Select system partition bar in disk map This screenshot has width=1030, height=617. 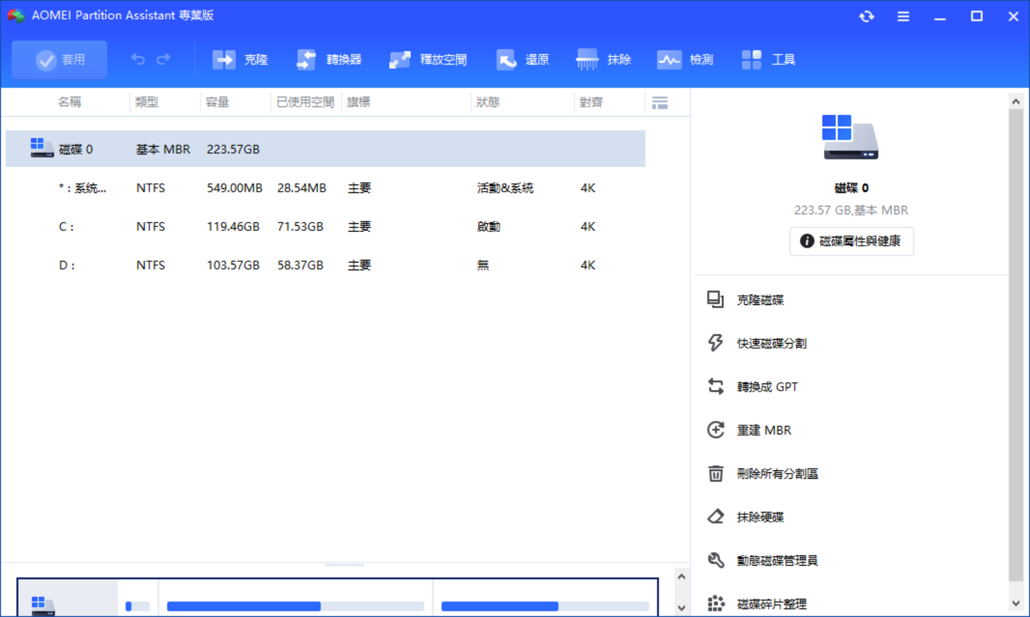coord(137,606)
